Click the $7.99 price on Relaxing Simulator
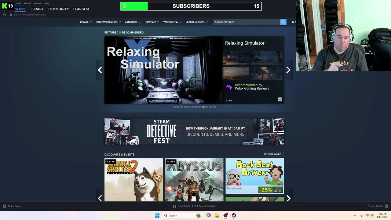The height and width of the screenshot is (220, 391). 229,101
